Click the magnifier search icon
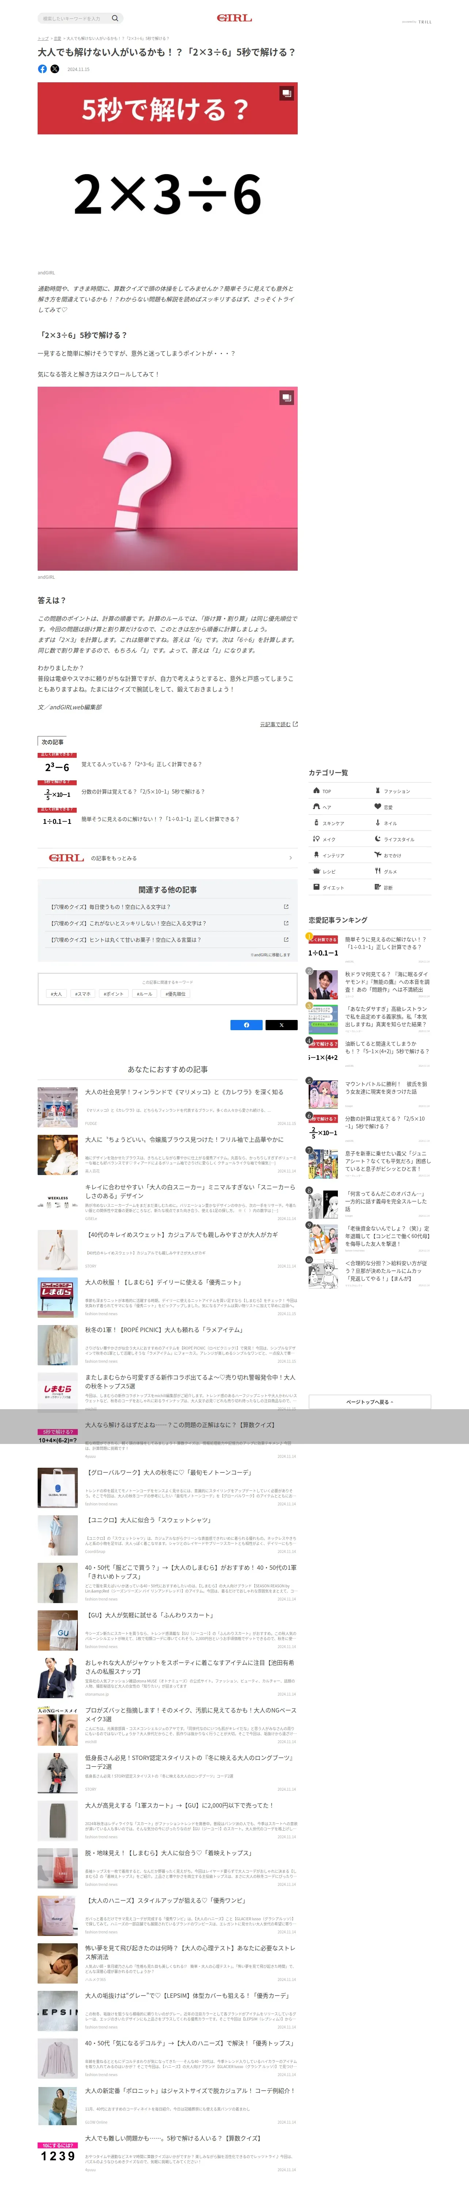469x2195 pixels. [116, 18]
